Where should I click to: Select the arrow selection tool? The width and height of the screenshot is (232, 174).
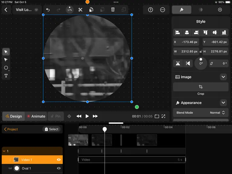click(6, 52)
